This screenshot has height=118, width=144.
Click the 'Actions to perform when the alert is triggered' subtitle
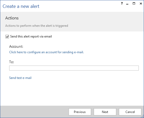point(37,26)
